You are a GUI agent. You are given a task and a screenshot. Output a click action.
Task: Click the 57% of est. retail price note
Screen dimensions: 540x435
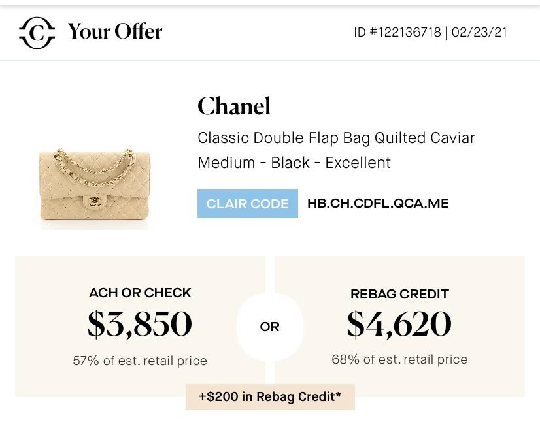(140, 361)
